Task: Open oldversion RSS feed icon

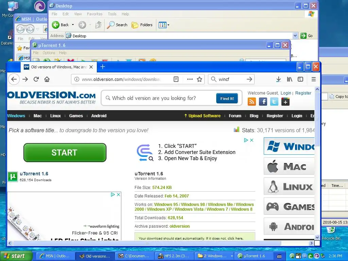Action: coord(252,102)
